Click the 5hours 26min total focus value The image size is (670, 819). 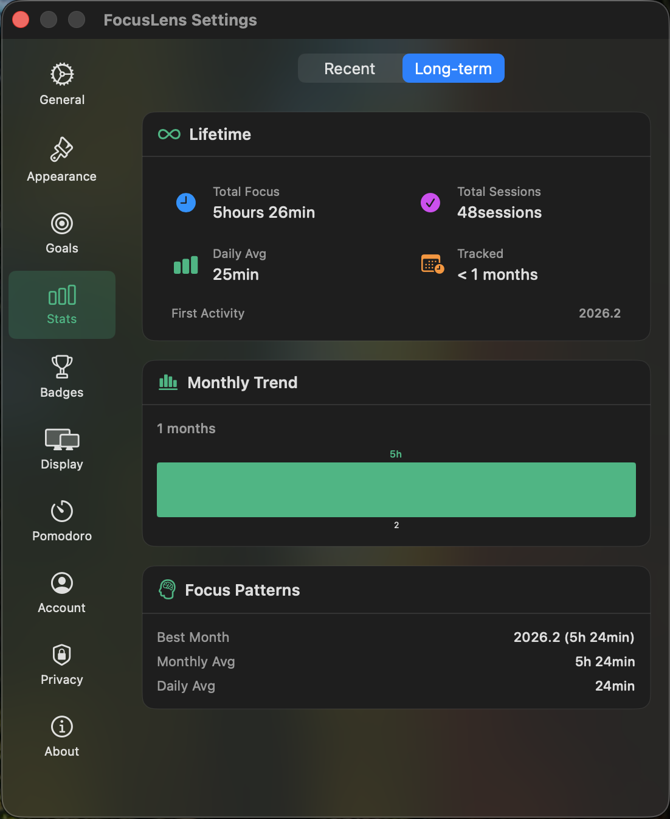pyautogui.click(x=264, y=212)
